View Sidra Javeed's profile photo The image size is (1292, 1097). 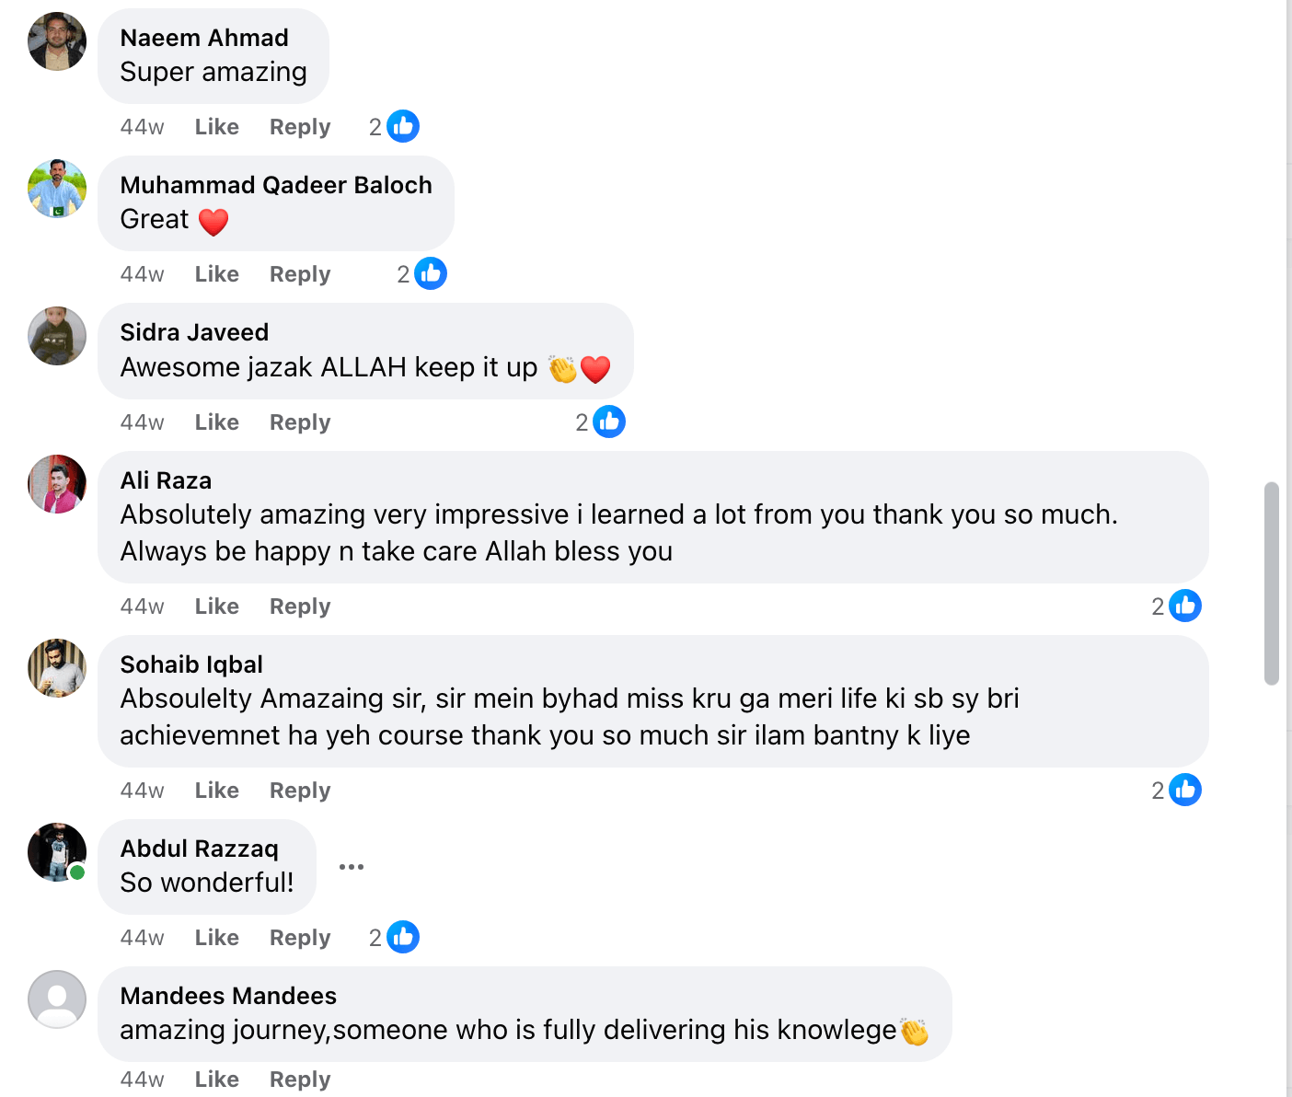coord(57,336)
